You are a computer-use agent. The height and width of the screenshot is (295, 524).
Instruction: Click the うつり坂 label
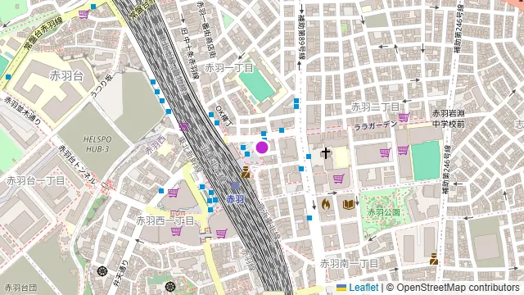(102, 85)
